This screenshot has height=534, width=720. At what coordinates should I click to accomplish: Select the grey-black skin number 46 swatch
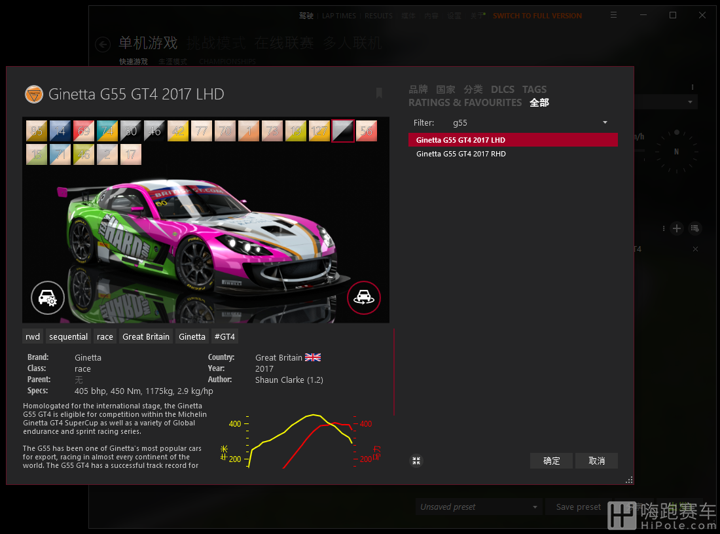(x=154, y=131)
